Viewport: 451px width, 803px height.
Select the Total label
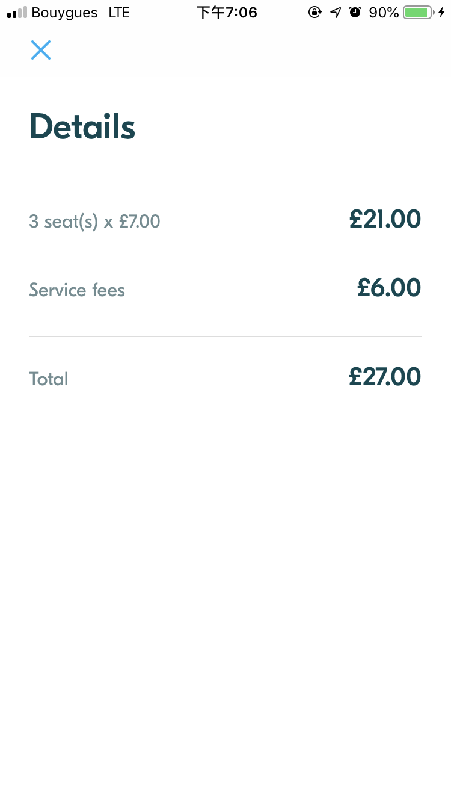click(x=49, y=379)
